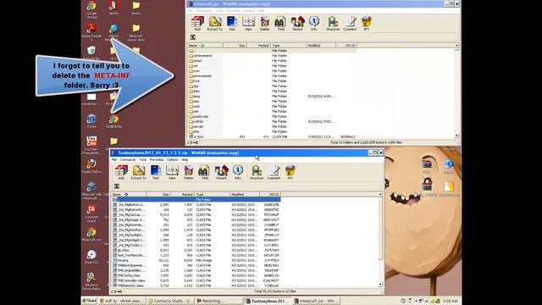Select the gb.class file row
The height and width of the screenshot is (305, 542).
pyautogui.click(x=196, y=250)
